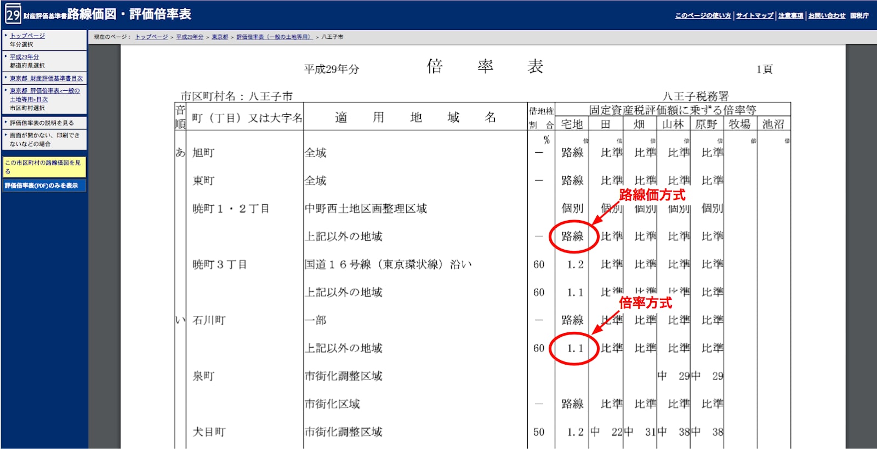
Task: Open the お問い合わせ contact link
Action: click(827, 16)
